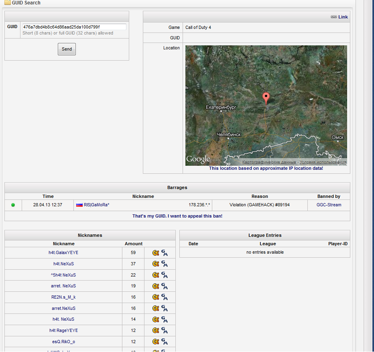This screenshot has width=374, height=352.
Task: Click the Google logo on the map
Action: [x=198, y=159]
